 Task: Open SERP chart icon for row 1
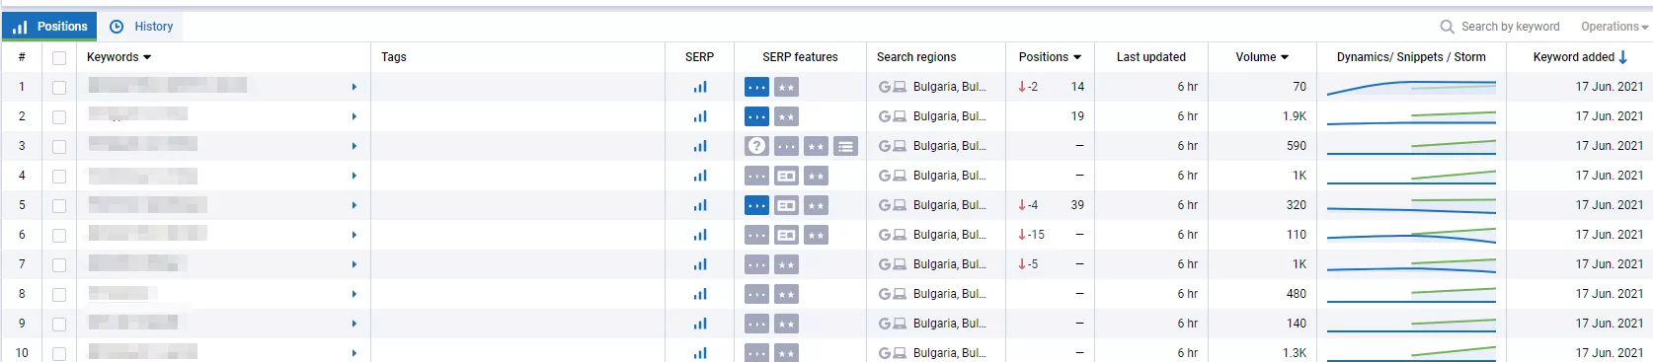[700, 87]
